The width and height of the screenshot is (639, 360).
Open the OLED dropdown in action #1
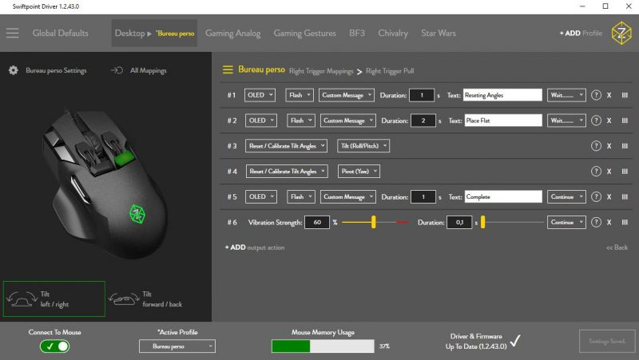[x=260, y=95]
